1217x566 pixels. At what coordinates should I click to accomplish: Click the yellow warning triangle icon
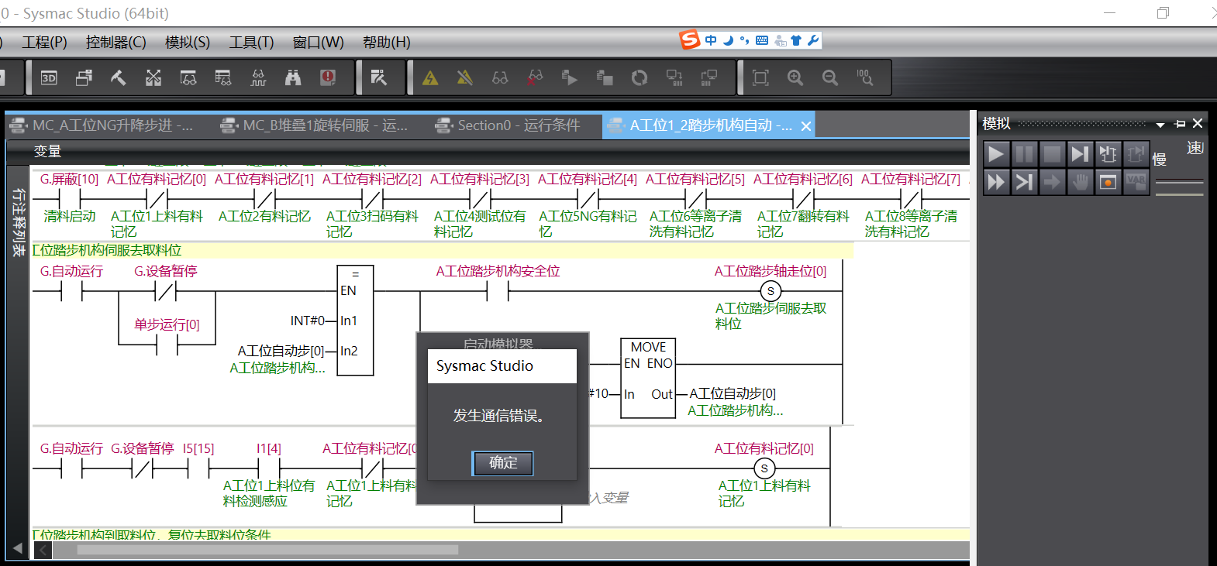point(430,77)
